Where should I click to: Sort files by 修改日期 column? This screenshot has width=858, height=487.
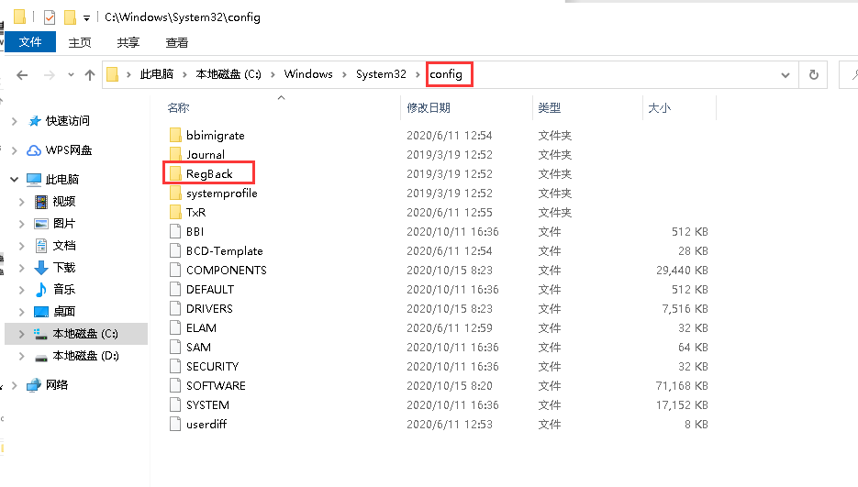(x=429, y=108)
